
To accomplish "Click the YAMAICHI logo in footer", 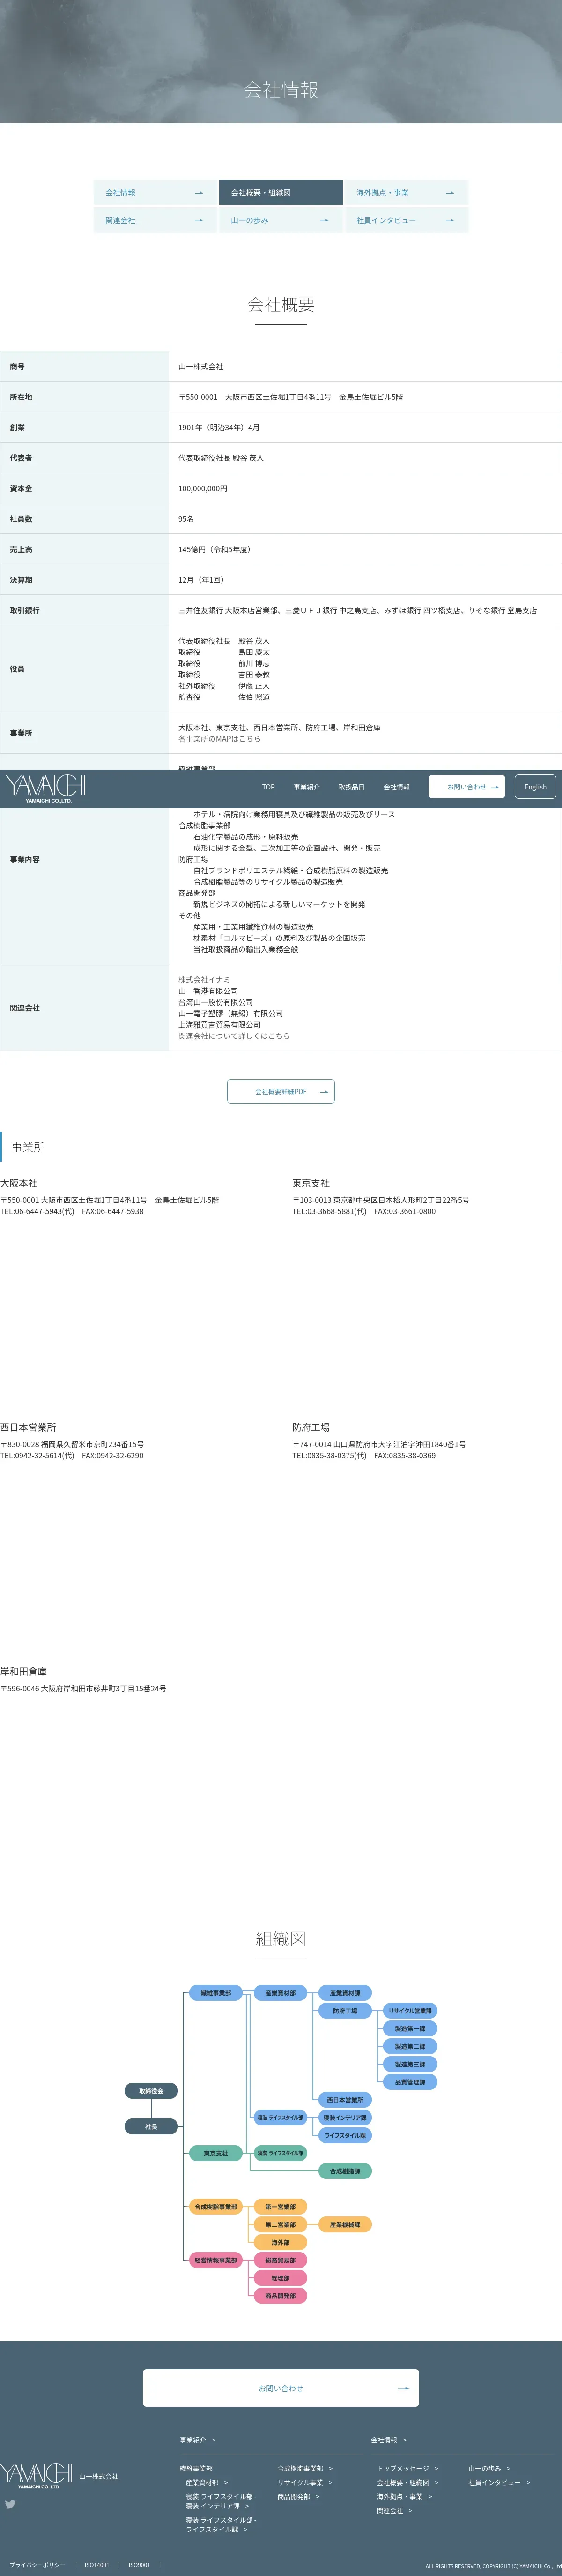I will coord(37,2476).
